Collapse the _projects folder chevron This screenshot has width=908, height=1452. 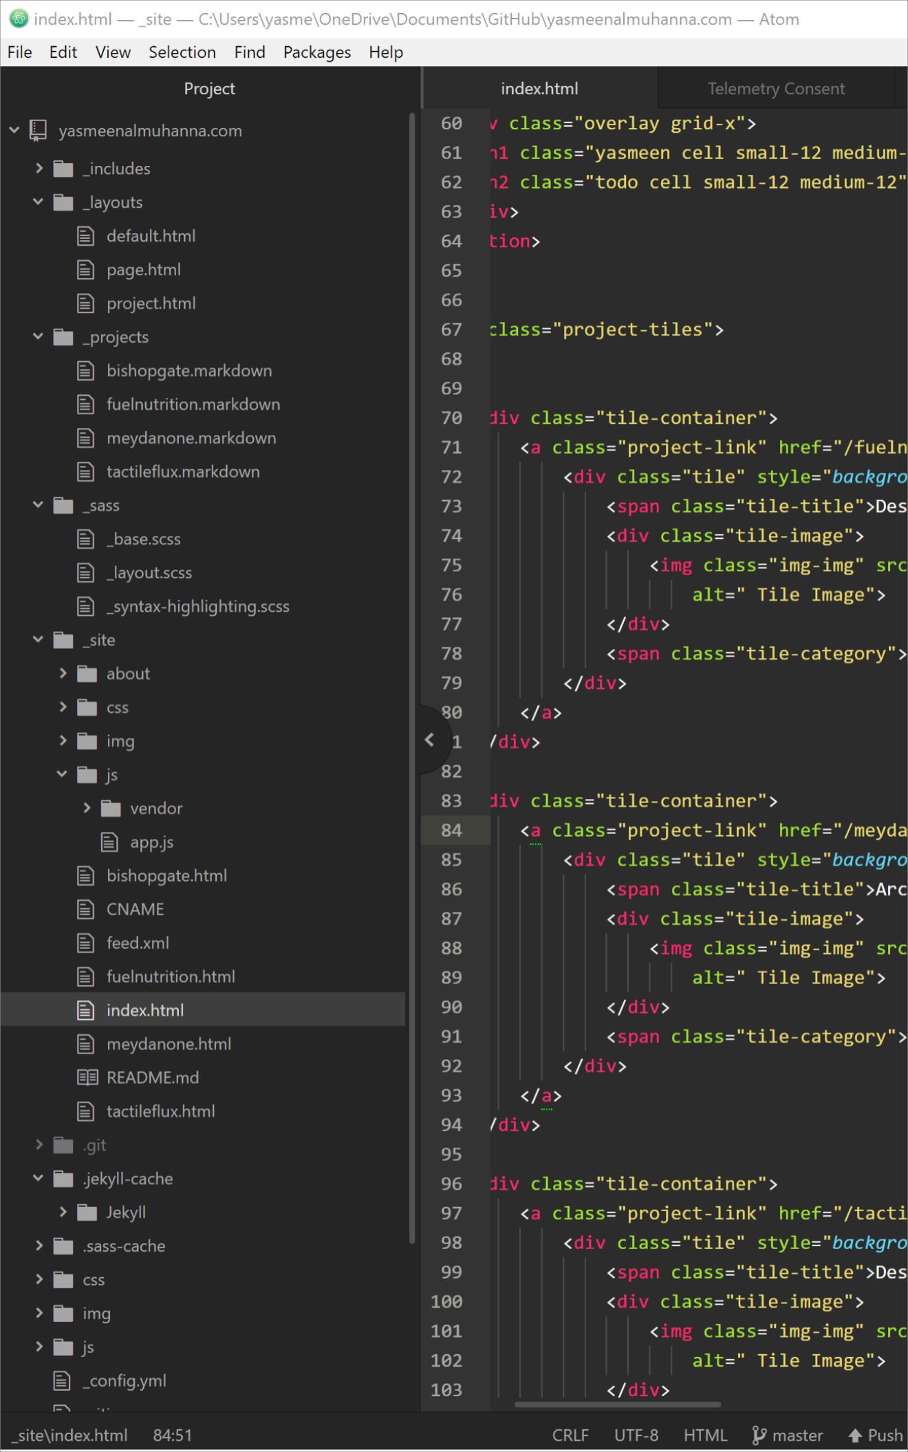(x=39, y=336)
